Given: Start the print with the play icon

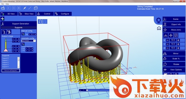Looking at the screenshot, I should (9, 8).
